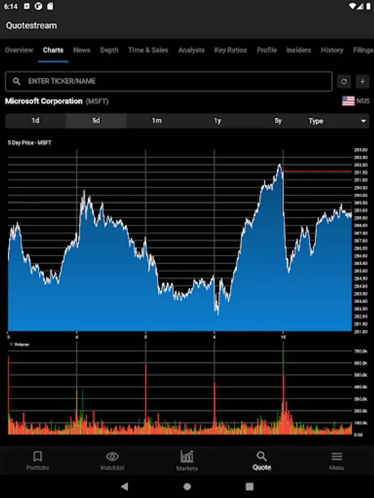Select the Quote magnifier icon
This screenshot has height=498, width=374.
pyautogui.click(x=262, y=456)
